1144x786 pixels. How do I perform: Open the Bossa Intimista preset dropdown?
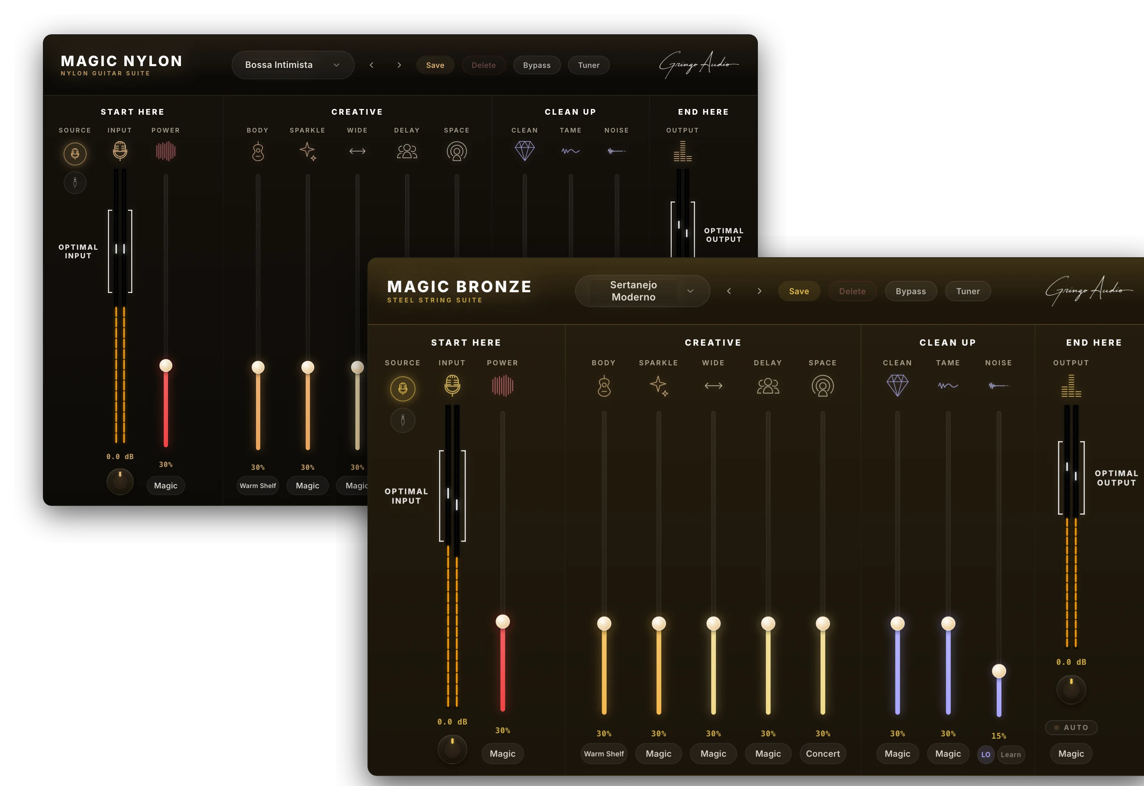coord(293,65)
